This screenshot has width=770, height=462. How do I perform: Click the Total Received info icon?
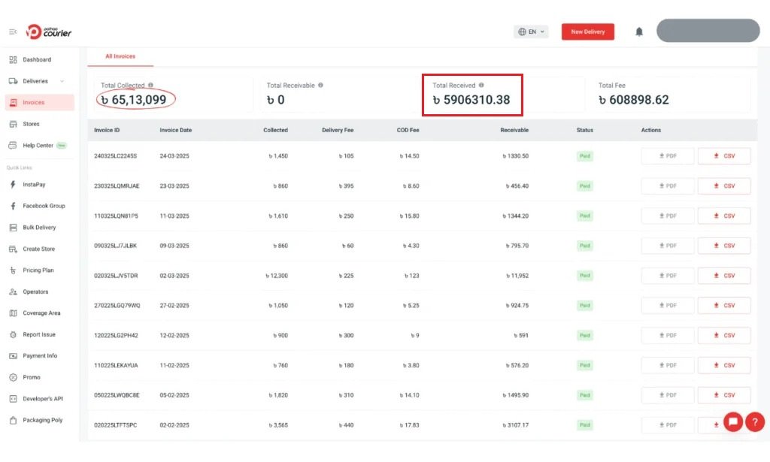pyautogui.click(x=481, y=86)
